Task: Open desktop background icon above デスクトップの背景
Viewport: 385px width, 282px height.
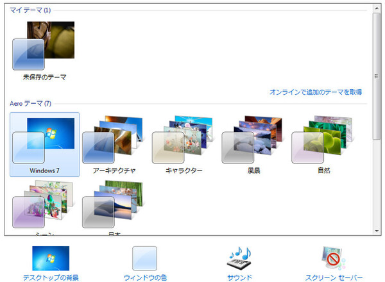Action: [51, 258]
